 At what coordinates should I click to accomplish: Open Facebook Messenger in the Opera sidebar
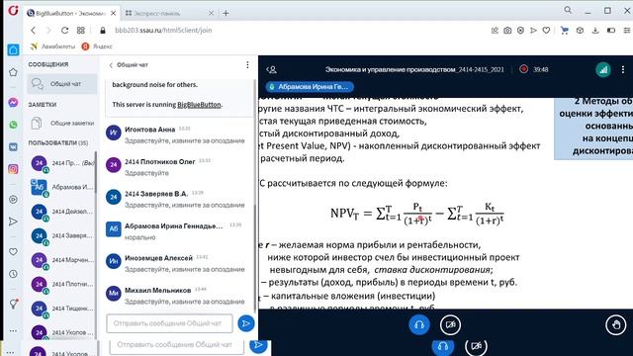click(13, 103)
